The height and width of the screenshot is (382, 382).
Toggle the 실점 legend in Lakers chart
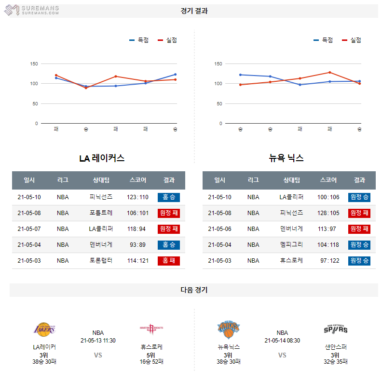tap(167, 40)
